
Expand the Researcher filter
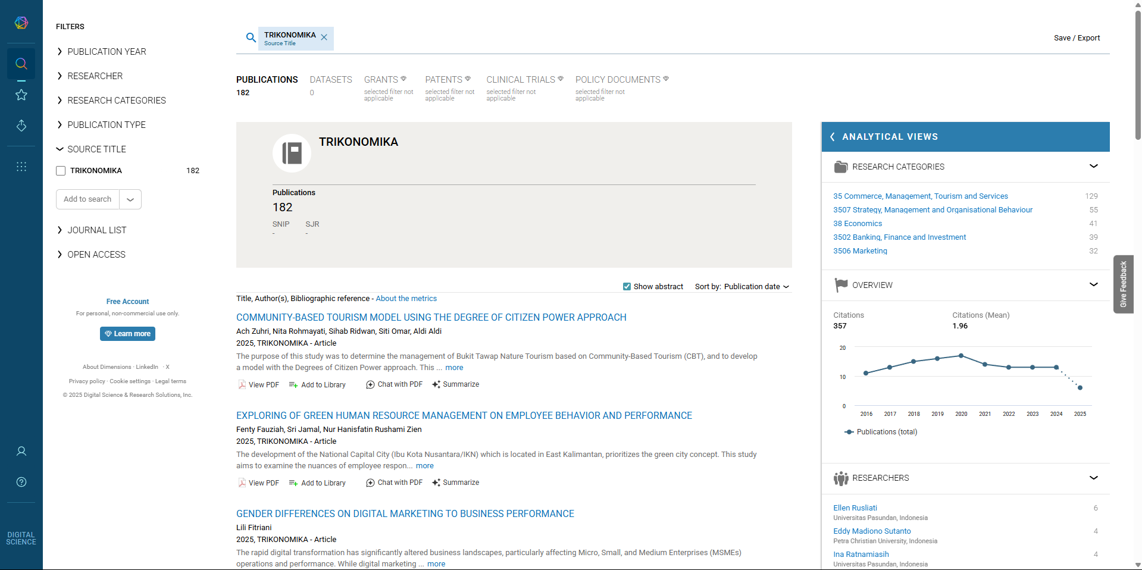tap(89, 76)
